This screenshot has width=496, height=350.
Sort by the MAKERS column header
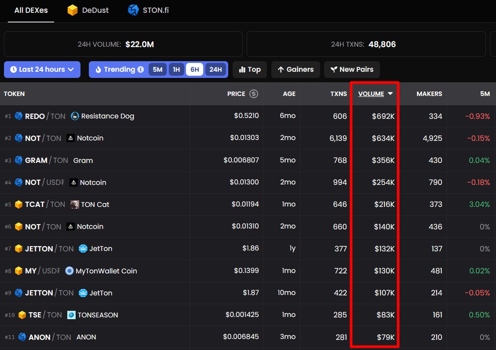(429, 94)
